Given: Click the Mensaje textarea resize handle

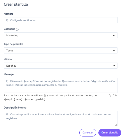Looking at the screenshot, I should pos(116,91).
